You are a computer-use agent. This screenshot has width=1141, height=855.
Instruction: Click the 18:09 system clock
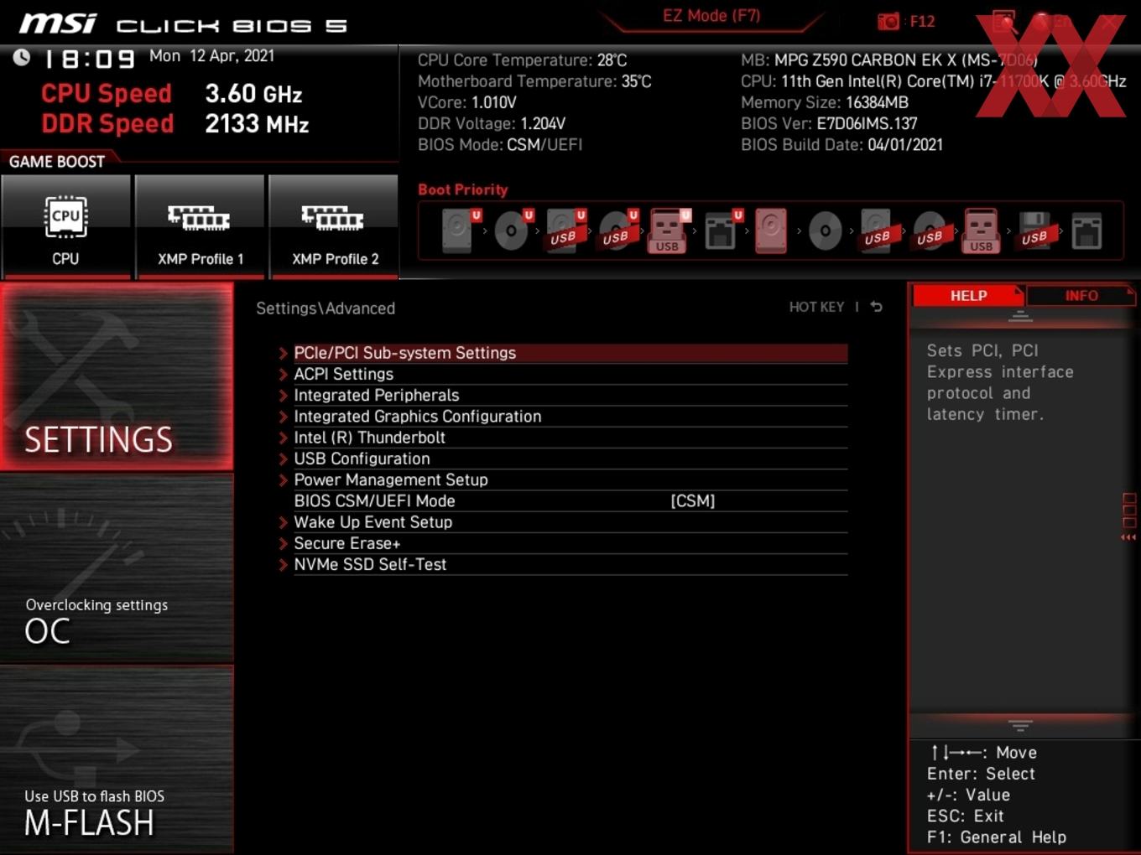(89, 59)
